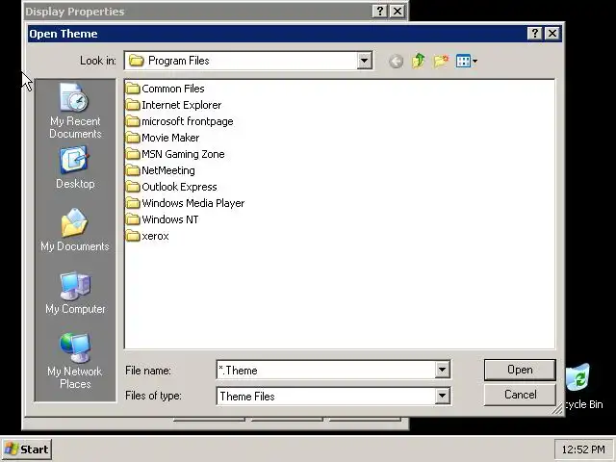The image size is (616, 462).
Task: Click the File name input field
Action: [x=325, y=370]
